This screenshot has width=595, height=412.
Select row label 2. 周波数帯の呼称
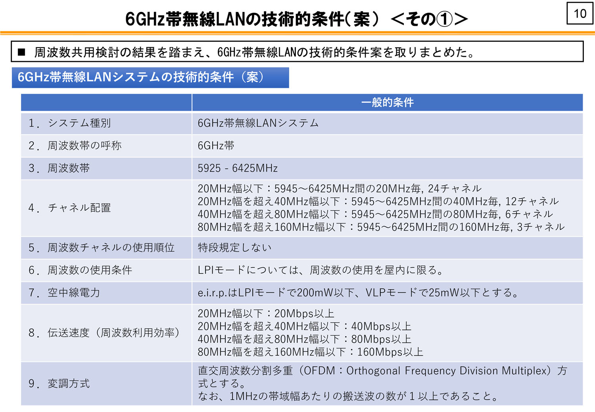[75, 146]
